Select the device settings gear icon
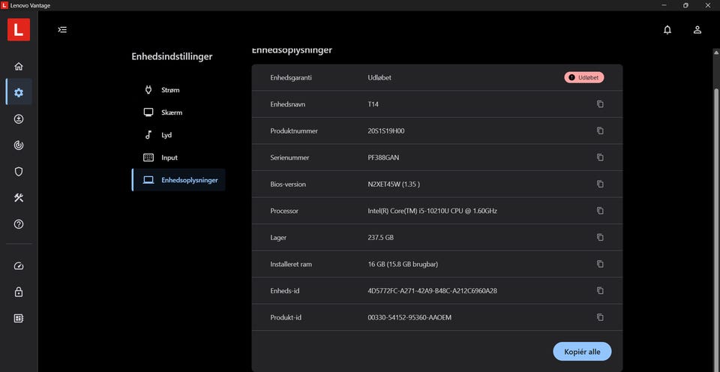720x372 pixels. pyautogui.click(x=19, y=93)
